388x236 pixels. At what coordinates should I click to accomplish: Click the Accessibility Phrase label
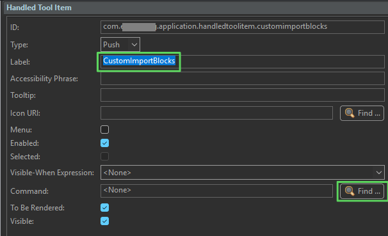(44, 79)
